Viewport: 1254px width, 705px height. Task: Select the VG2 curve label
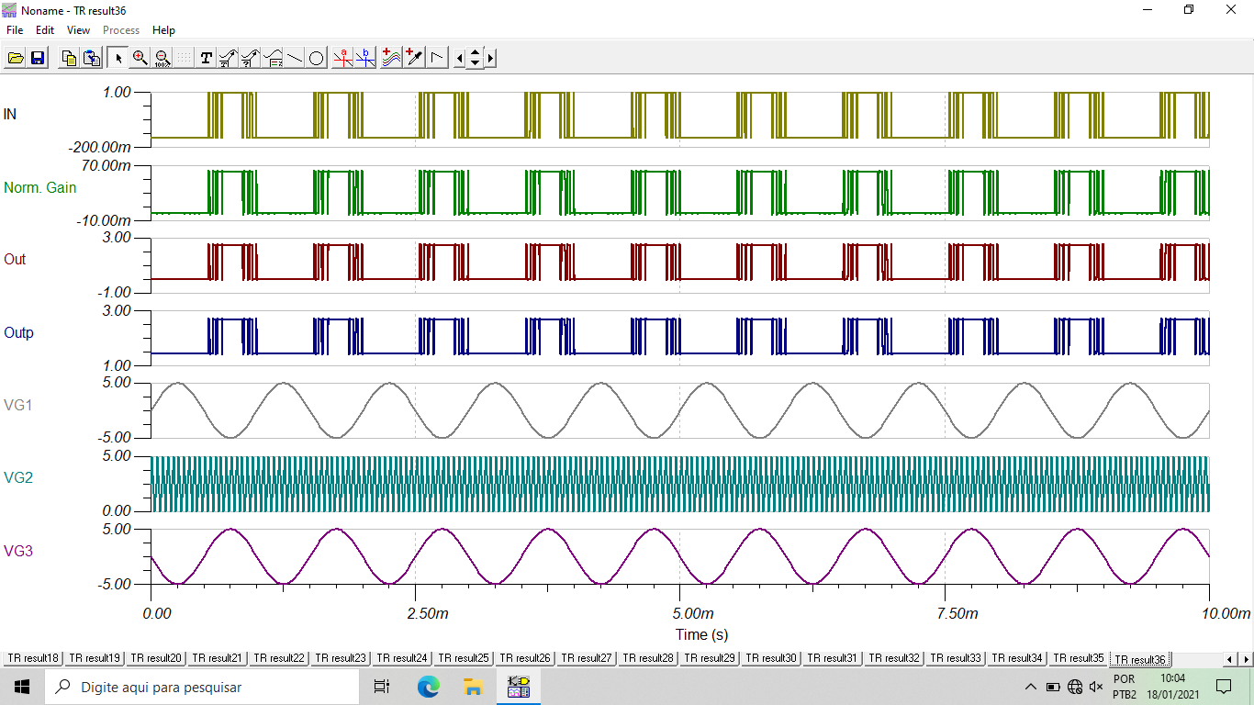pyautogui.click(x=18, y=477)
